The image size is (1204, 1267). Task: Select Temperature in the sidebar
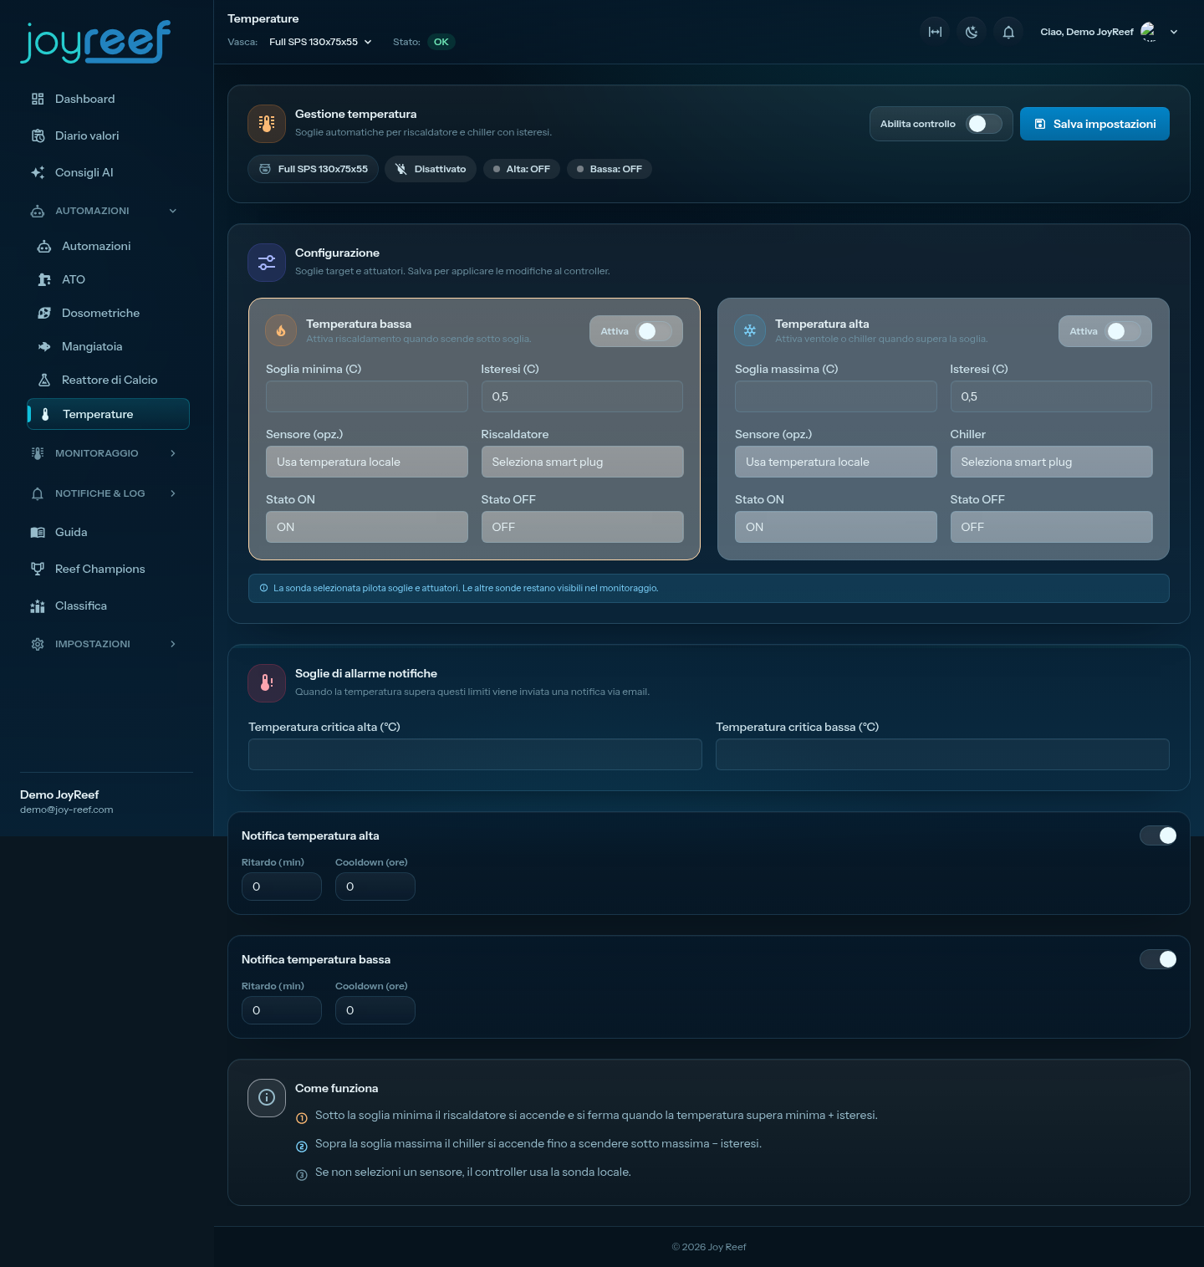click(108, 414)
